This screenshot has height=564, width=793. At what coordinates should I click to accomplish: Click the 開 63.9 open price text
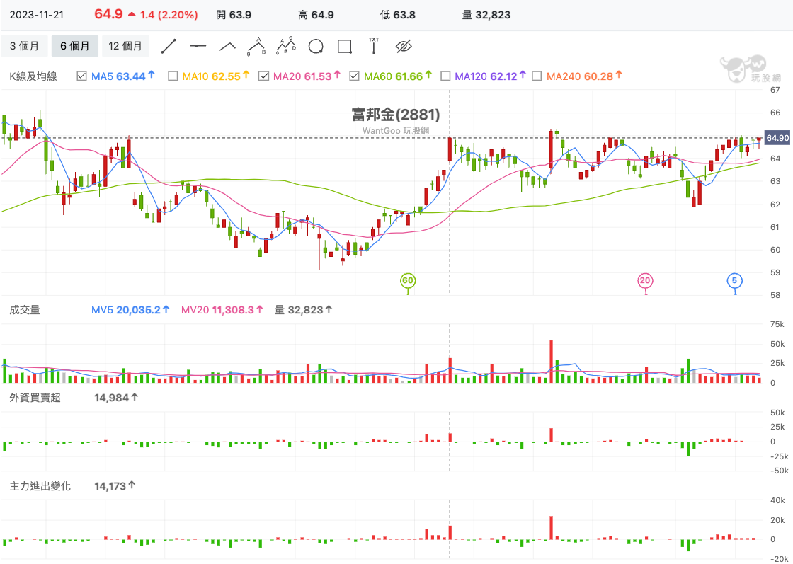(234, 15)
